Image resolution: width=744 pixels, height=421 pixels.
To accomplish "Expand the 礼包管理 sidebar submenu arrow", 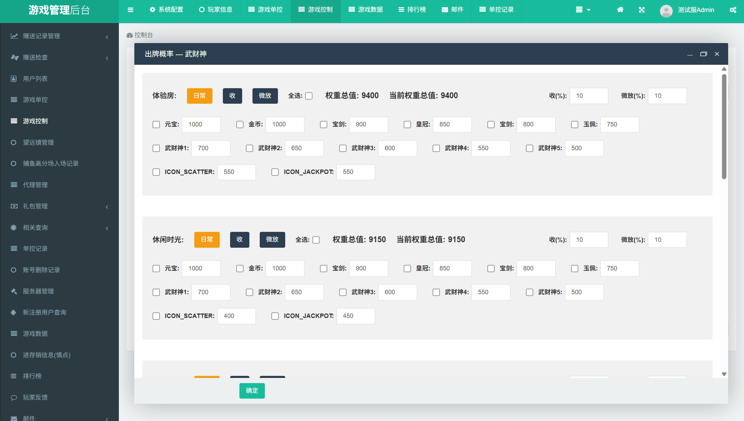I will click(107, 207).
